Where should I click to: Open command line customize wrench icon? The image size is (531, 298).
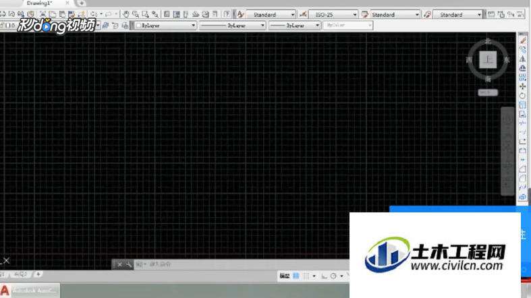[x=129, y=264]
